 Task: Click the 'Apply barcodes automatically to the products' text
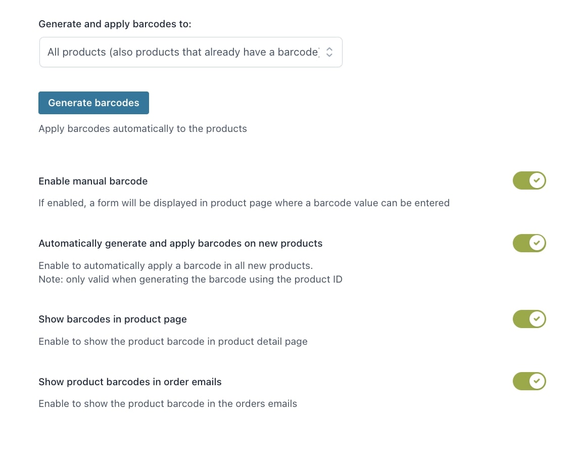coord(143,129)
